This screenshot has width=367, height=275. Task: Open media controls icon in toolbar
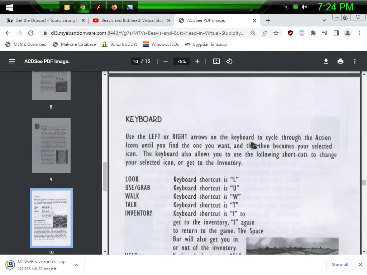point(325,33)
